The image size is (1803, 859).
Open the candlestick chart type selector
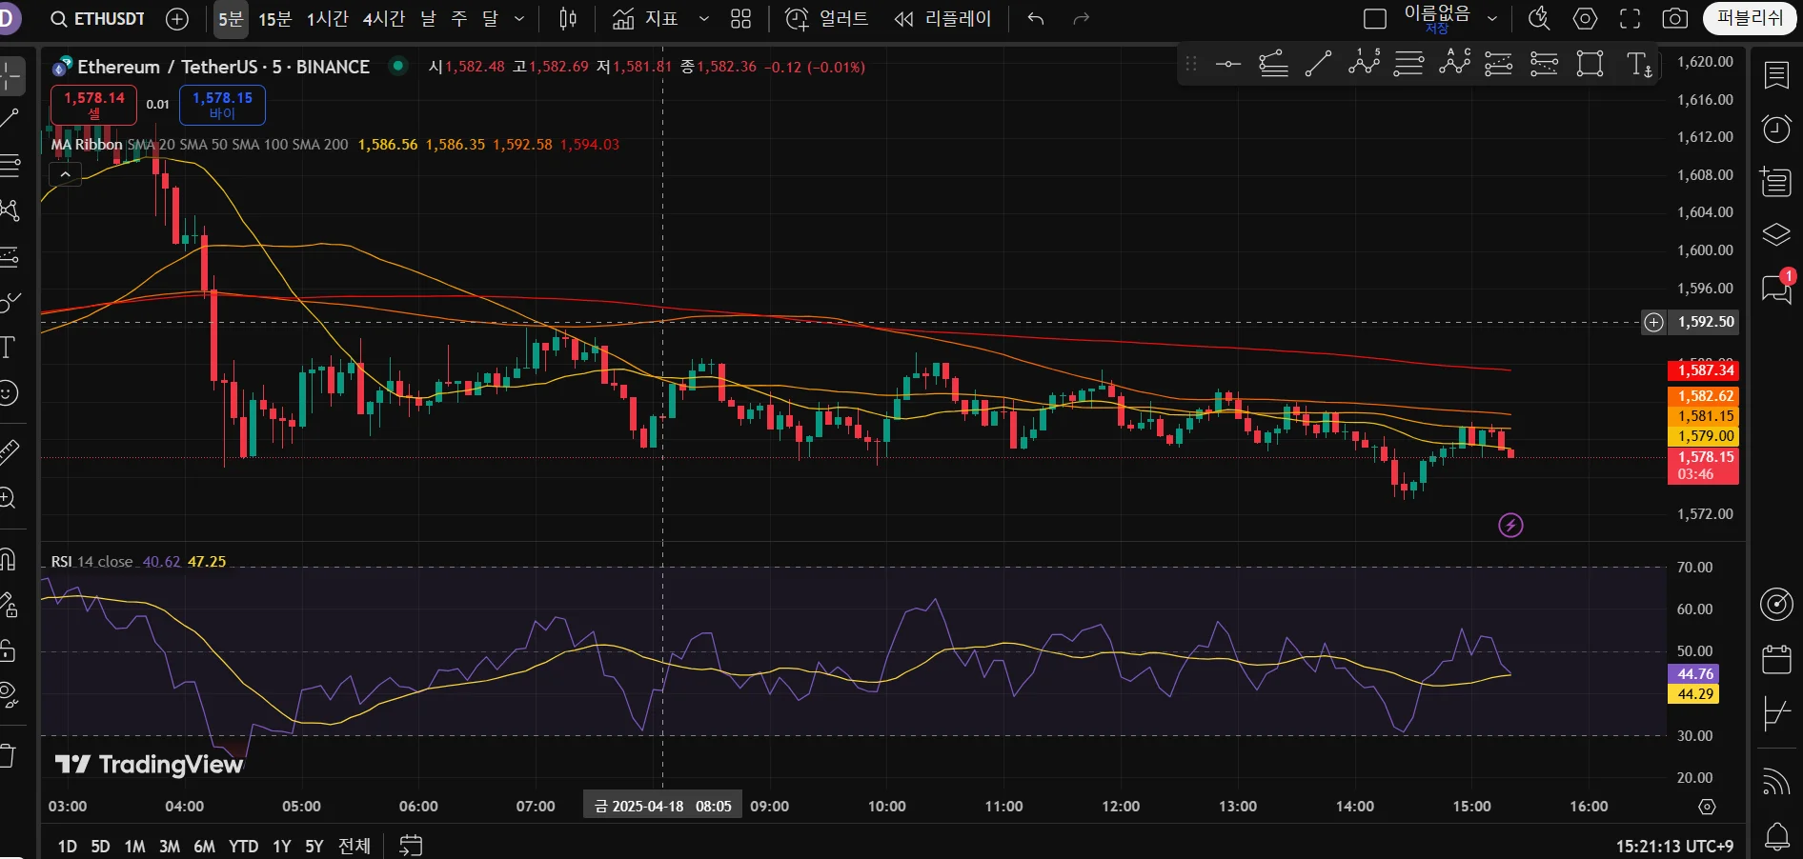[568, 19]
